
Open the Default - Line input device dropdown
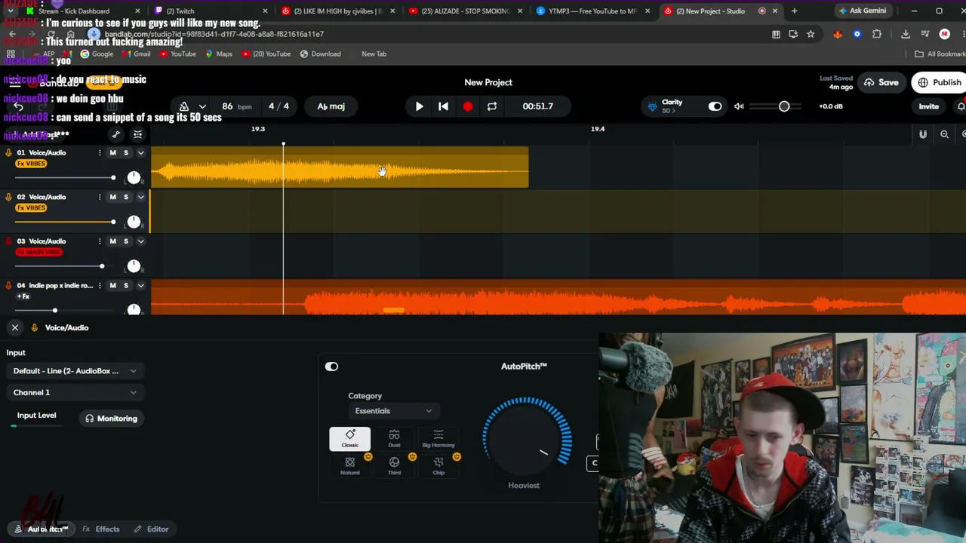(x=75, y=371)
